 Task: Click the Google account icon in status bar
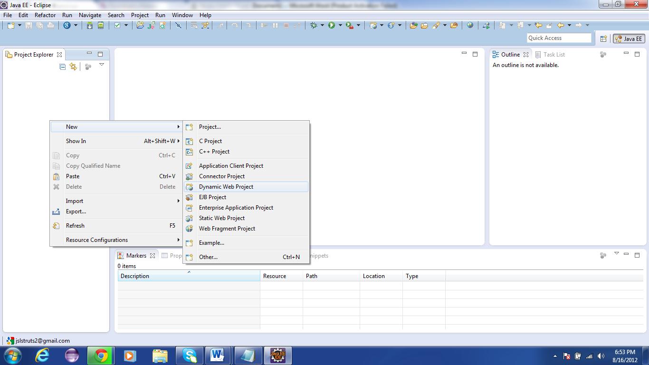tap(10, 341)
